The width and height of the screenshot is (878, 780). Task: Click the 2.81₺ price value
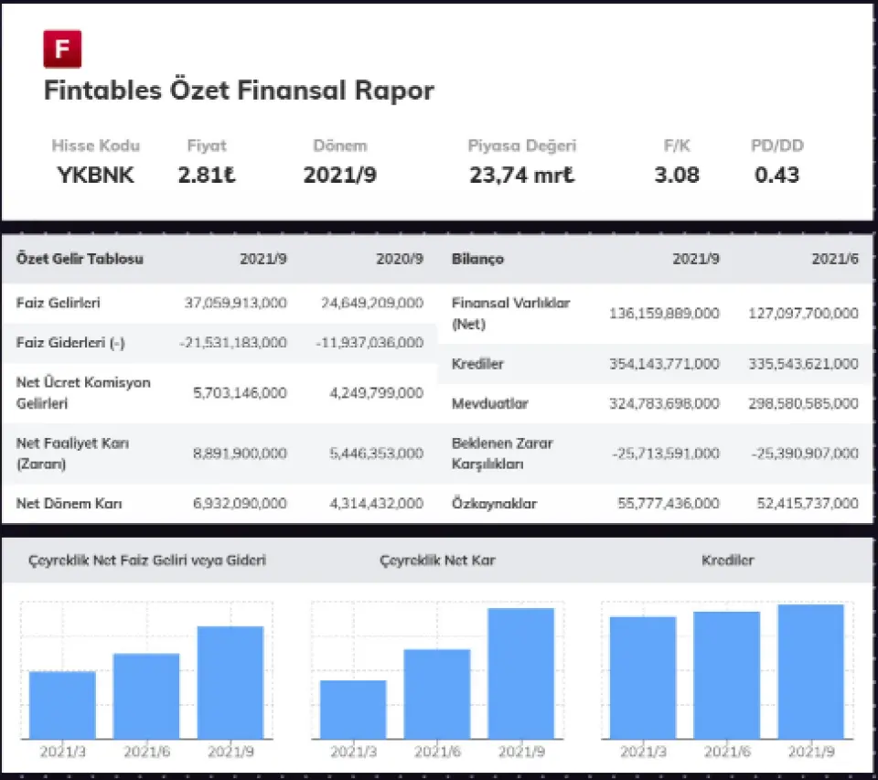click(207, 175)
